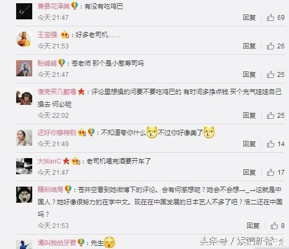The height and width of the screenshot is (249, 289).
Task: Click the crown badge next to 王宝强
Action: tap(65, 34)
